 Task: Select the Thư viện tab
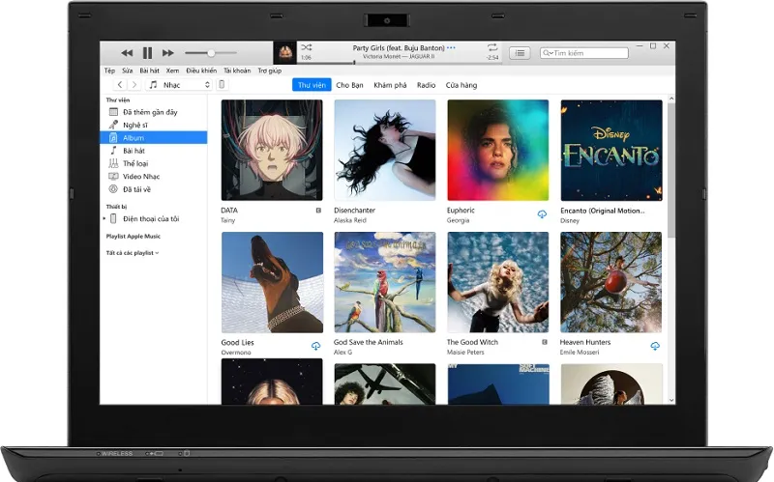coord(312,85)
